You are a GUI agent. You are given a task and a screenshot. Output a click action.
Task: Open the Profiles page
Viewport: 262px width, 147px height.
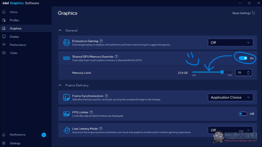[x=26, y=20]
